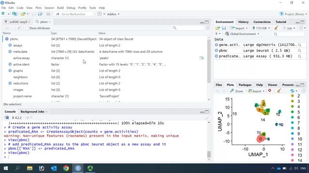Click the Print icon in toolbar
Image resolution: width=309 pixels, height=173 pixels.
point(48,14)
